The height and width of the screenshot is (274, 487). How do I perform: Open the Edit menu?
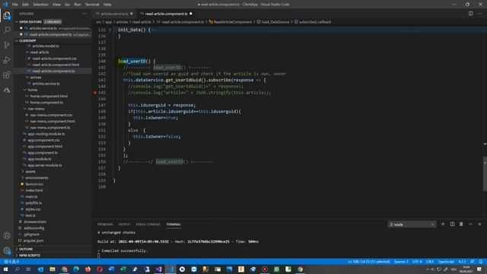(25, 5)
